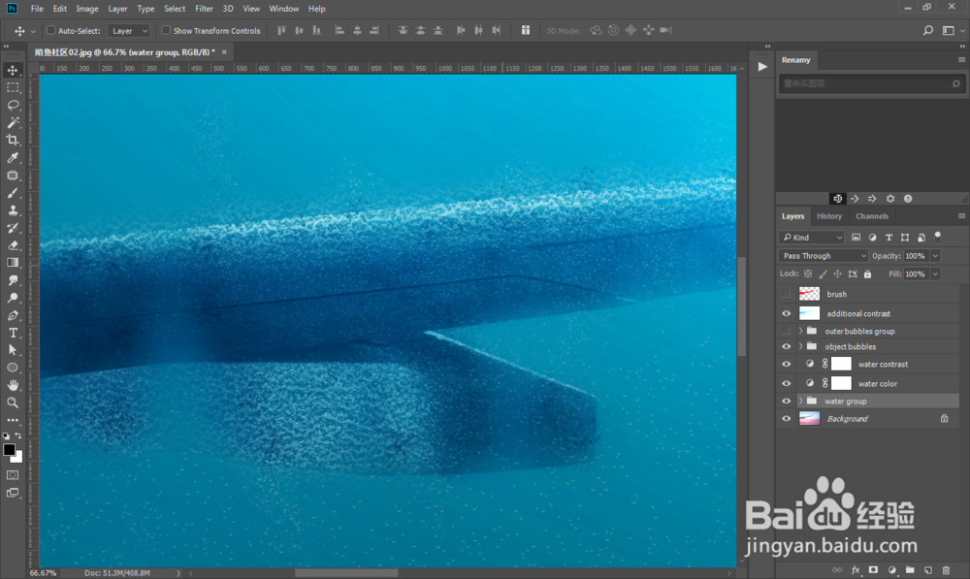Viewport: 970px width, 579px height.
Task: Hide the additional contrast layer
Action: [787, 313]
